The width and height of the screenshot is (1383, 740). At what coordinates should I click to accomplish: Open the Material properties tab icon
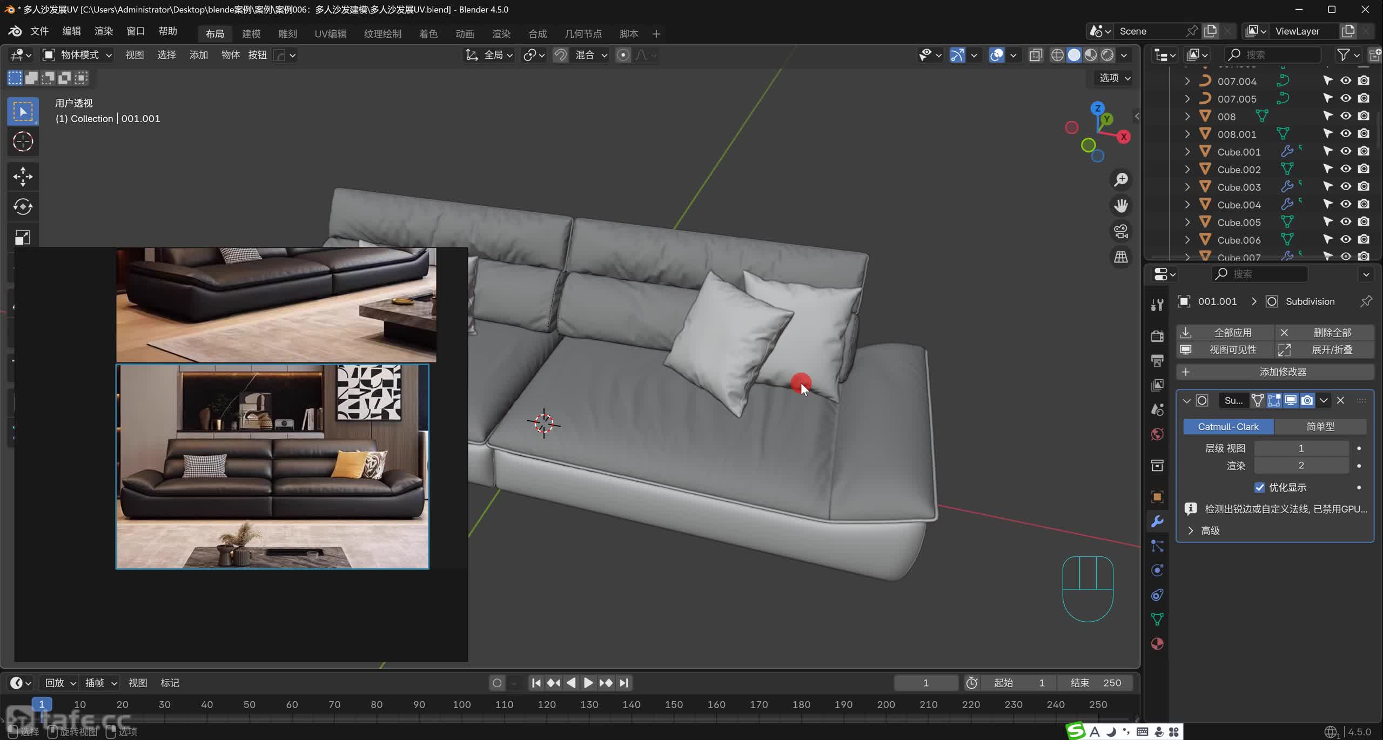pos(1157,644)
